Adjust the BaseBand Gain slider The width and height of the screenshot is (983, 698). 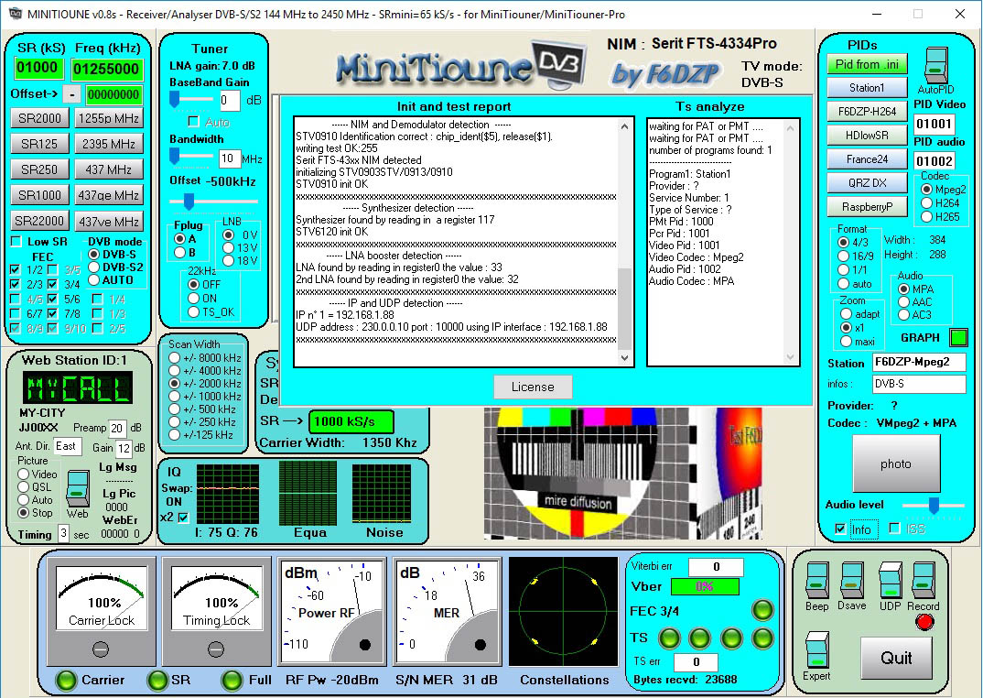(x=175, y=99)
